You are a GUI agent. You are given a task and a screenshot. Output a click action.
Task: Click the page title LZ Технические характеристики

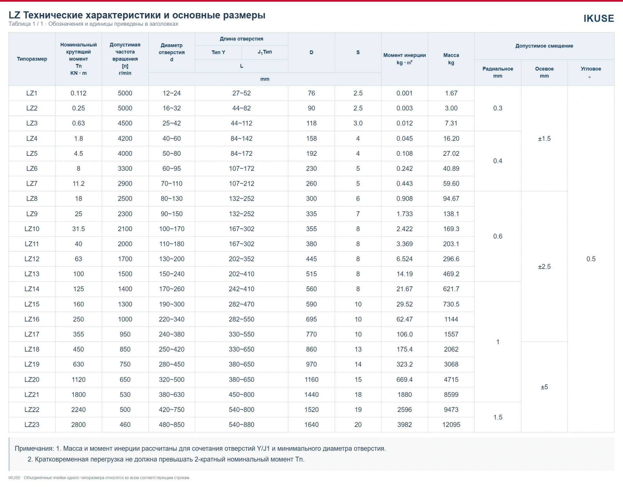[137, 15]
